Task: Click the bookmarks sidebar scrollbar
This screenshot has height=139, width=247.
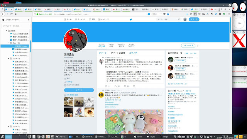Action: (x=30, y=46)
